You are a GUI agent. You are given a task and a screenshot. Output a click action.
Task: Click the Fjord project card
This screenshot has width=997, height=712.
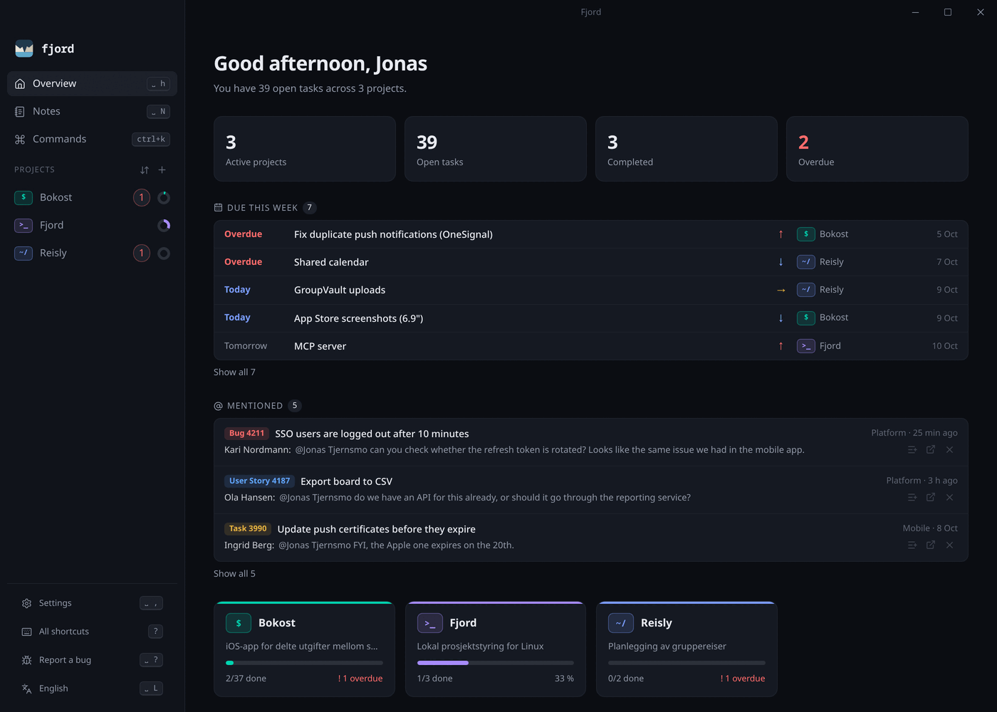click(495, 649)
